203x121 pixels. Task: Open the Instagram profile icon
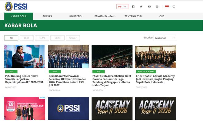click(x=157, y=6)
